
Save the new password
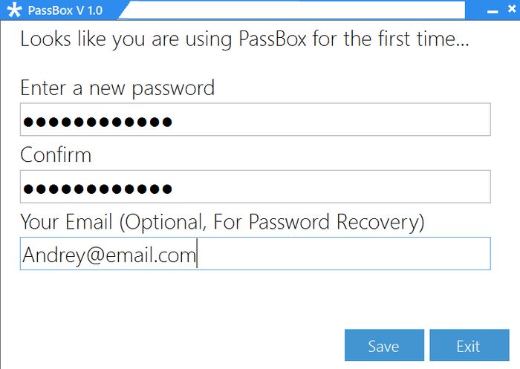click(x=384, y=345)
